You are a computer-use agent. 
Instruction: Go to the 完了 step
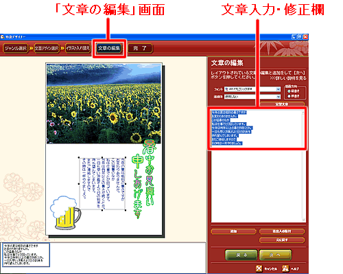[140, 48]
